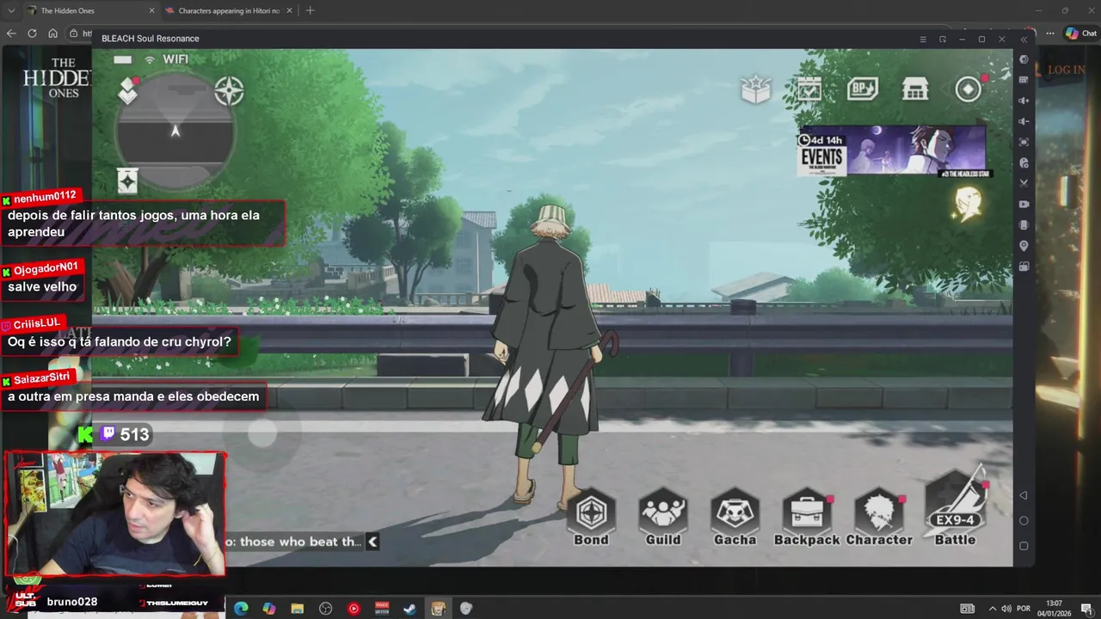
Task: Open Steam from taskbar
Action: click(410, 609)
